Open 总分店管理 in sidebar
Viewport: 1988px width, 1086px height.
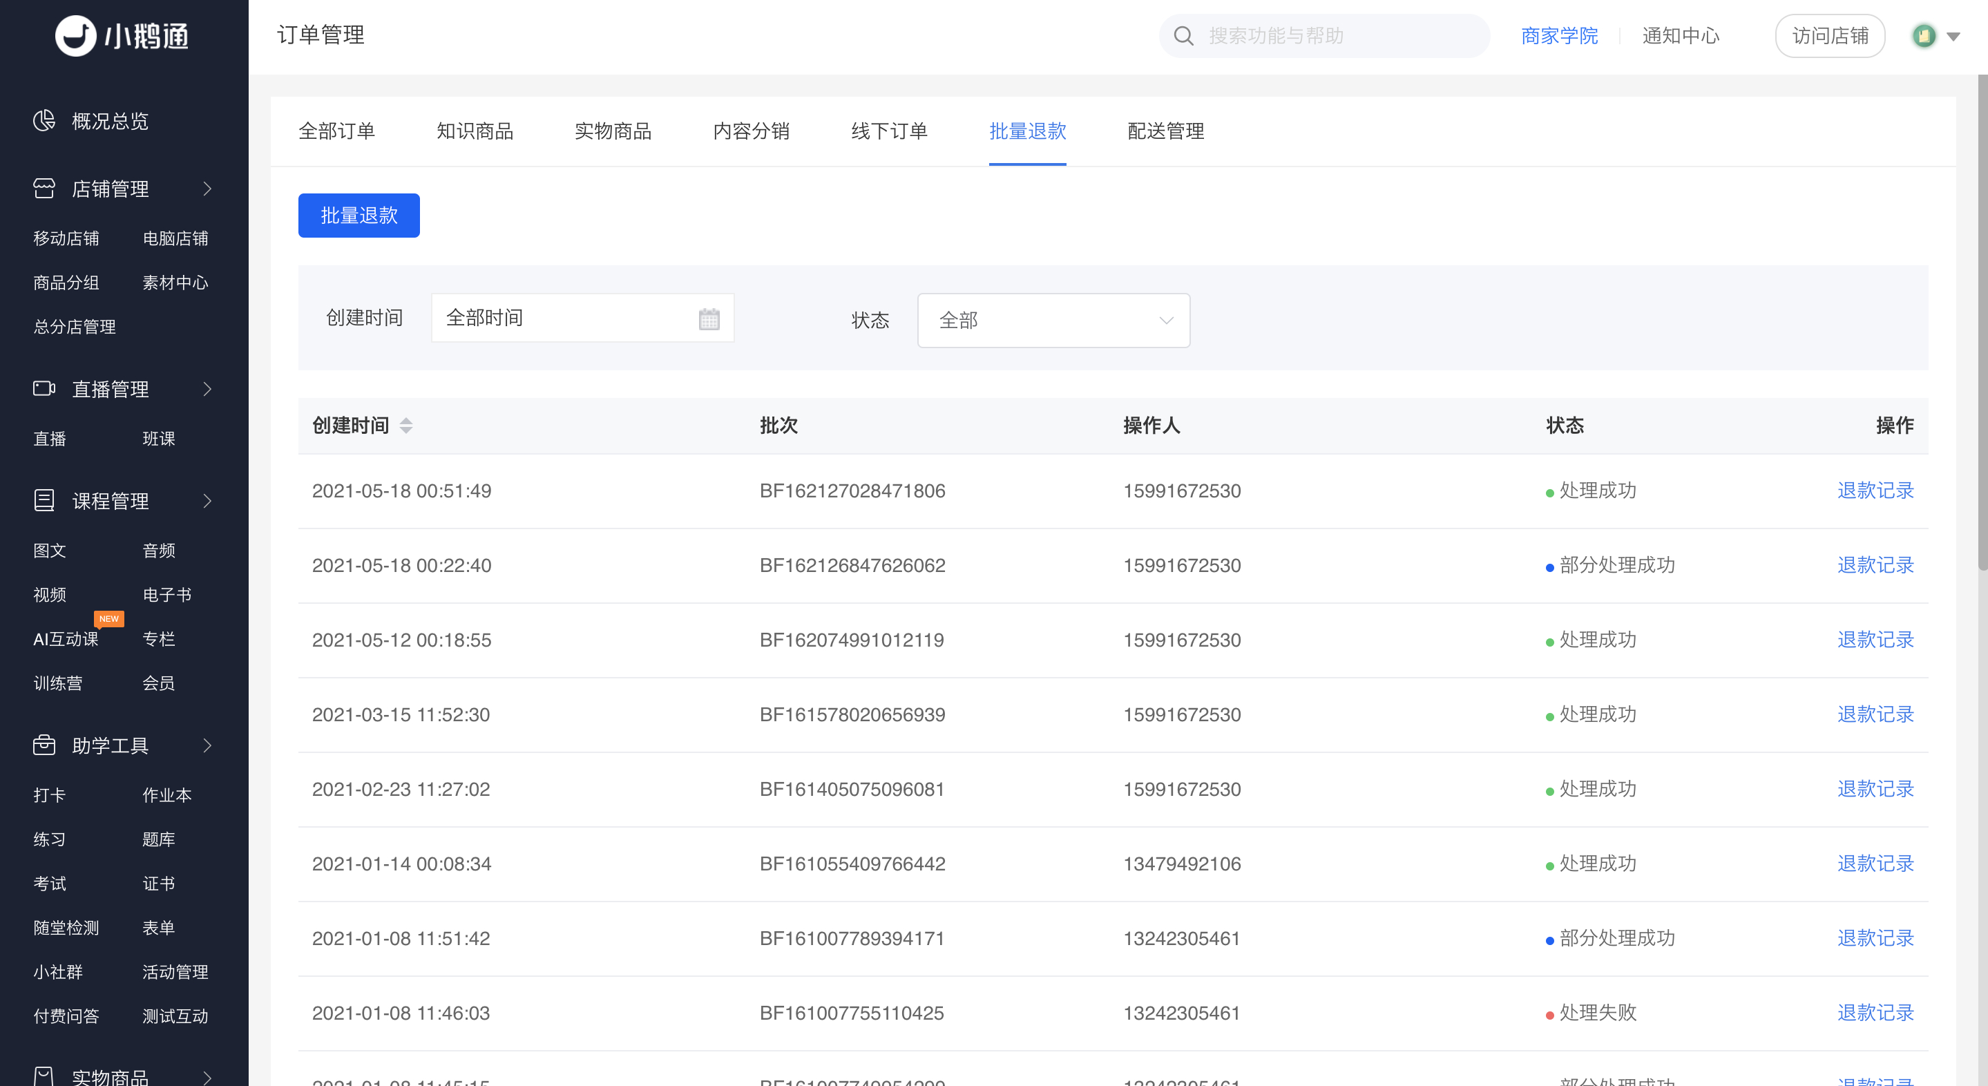[x=75, y=327]
